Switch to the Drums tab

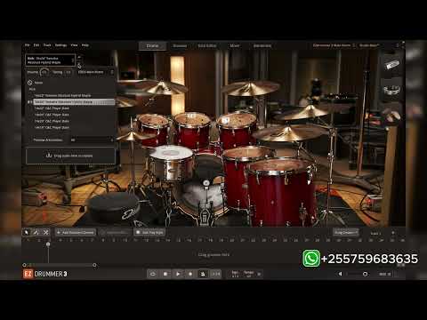(x=152, y=45)
